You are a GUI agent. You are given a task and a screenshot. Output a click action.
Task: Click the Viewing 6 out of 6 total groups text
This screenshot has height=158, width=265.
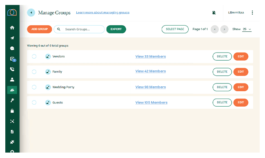coord(48,46)
